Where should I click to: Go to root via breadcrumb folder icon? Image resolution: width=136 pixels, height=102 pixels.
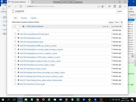click(x=24, y=26)
